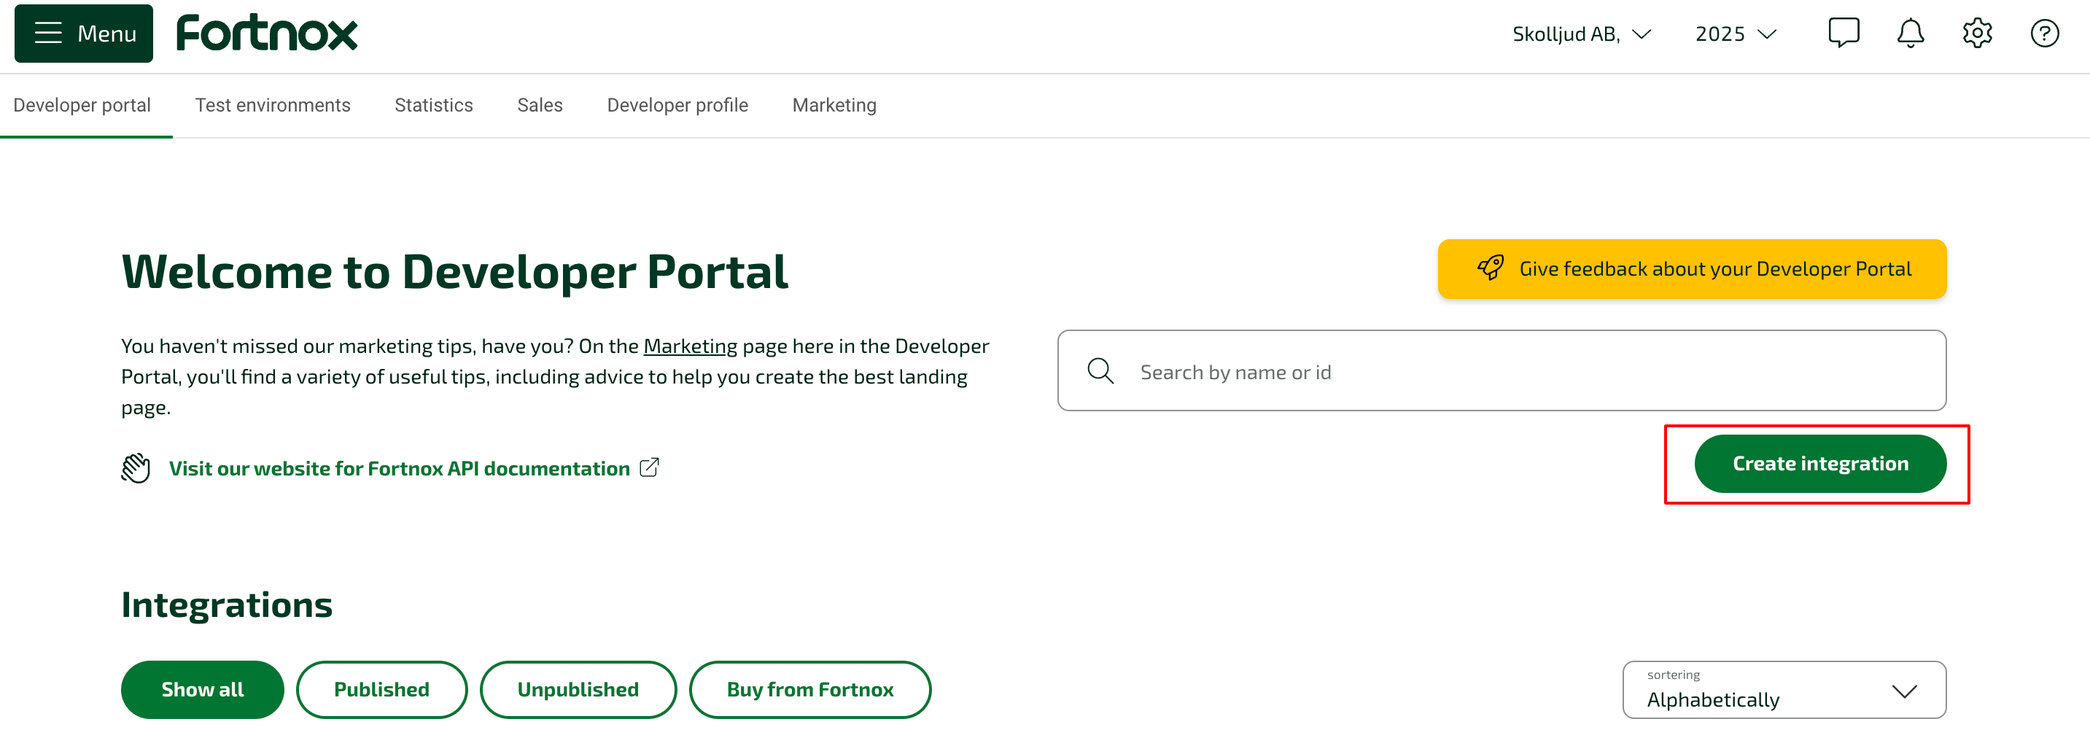This screenshot has height=754, width=2090.
Task: Open the hamburger Menu button
Action: pos(84,34)
